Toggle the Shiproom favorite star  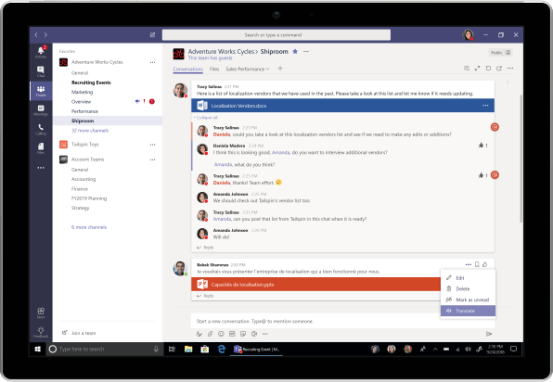click(295, 51)
